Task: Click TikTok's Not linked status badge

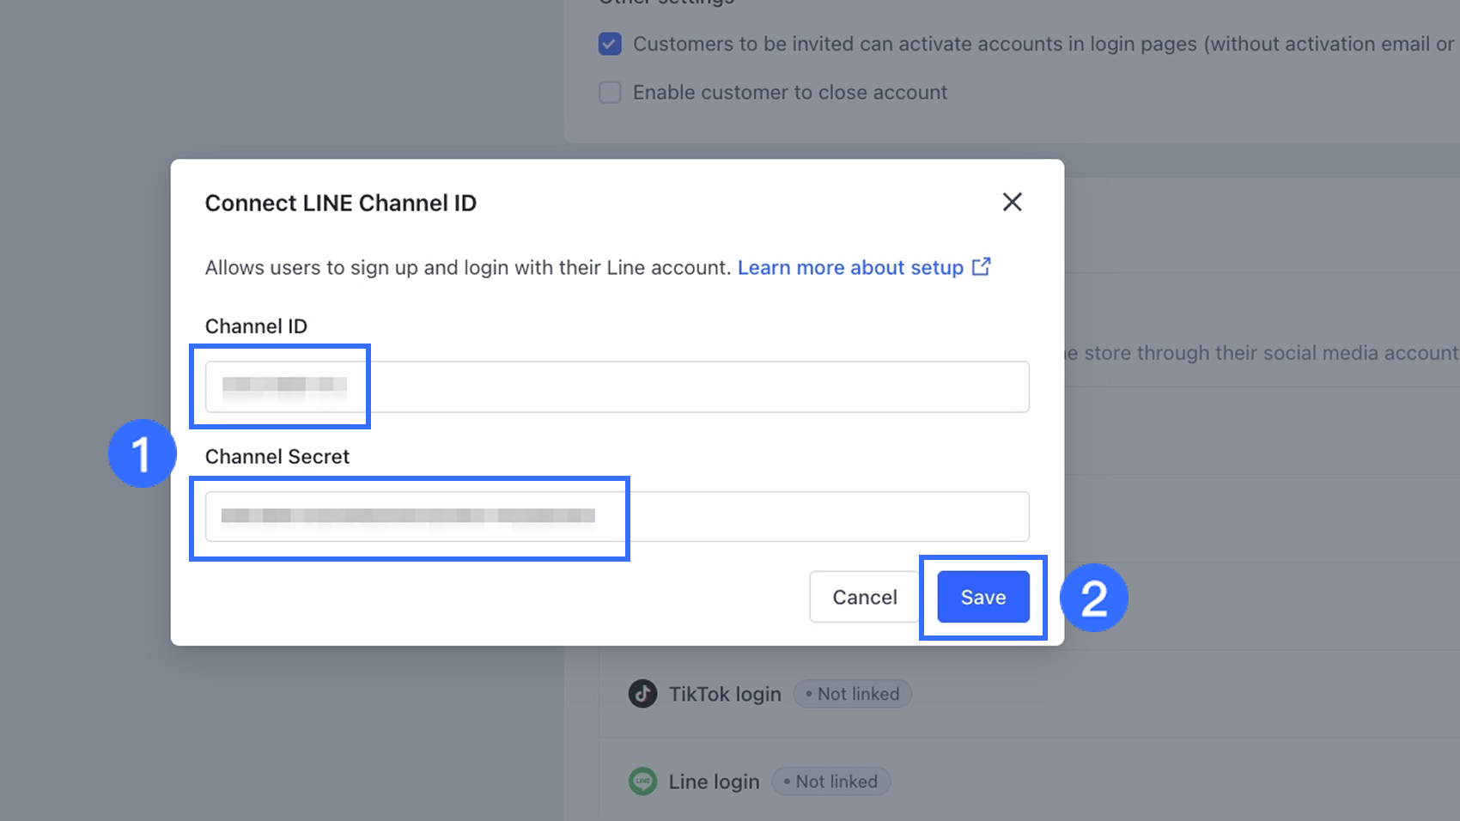Action: (852, 694)
